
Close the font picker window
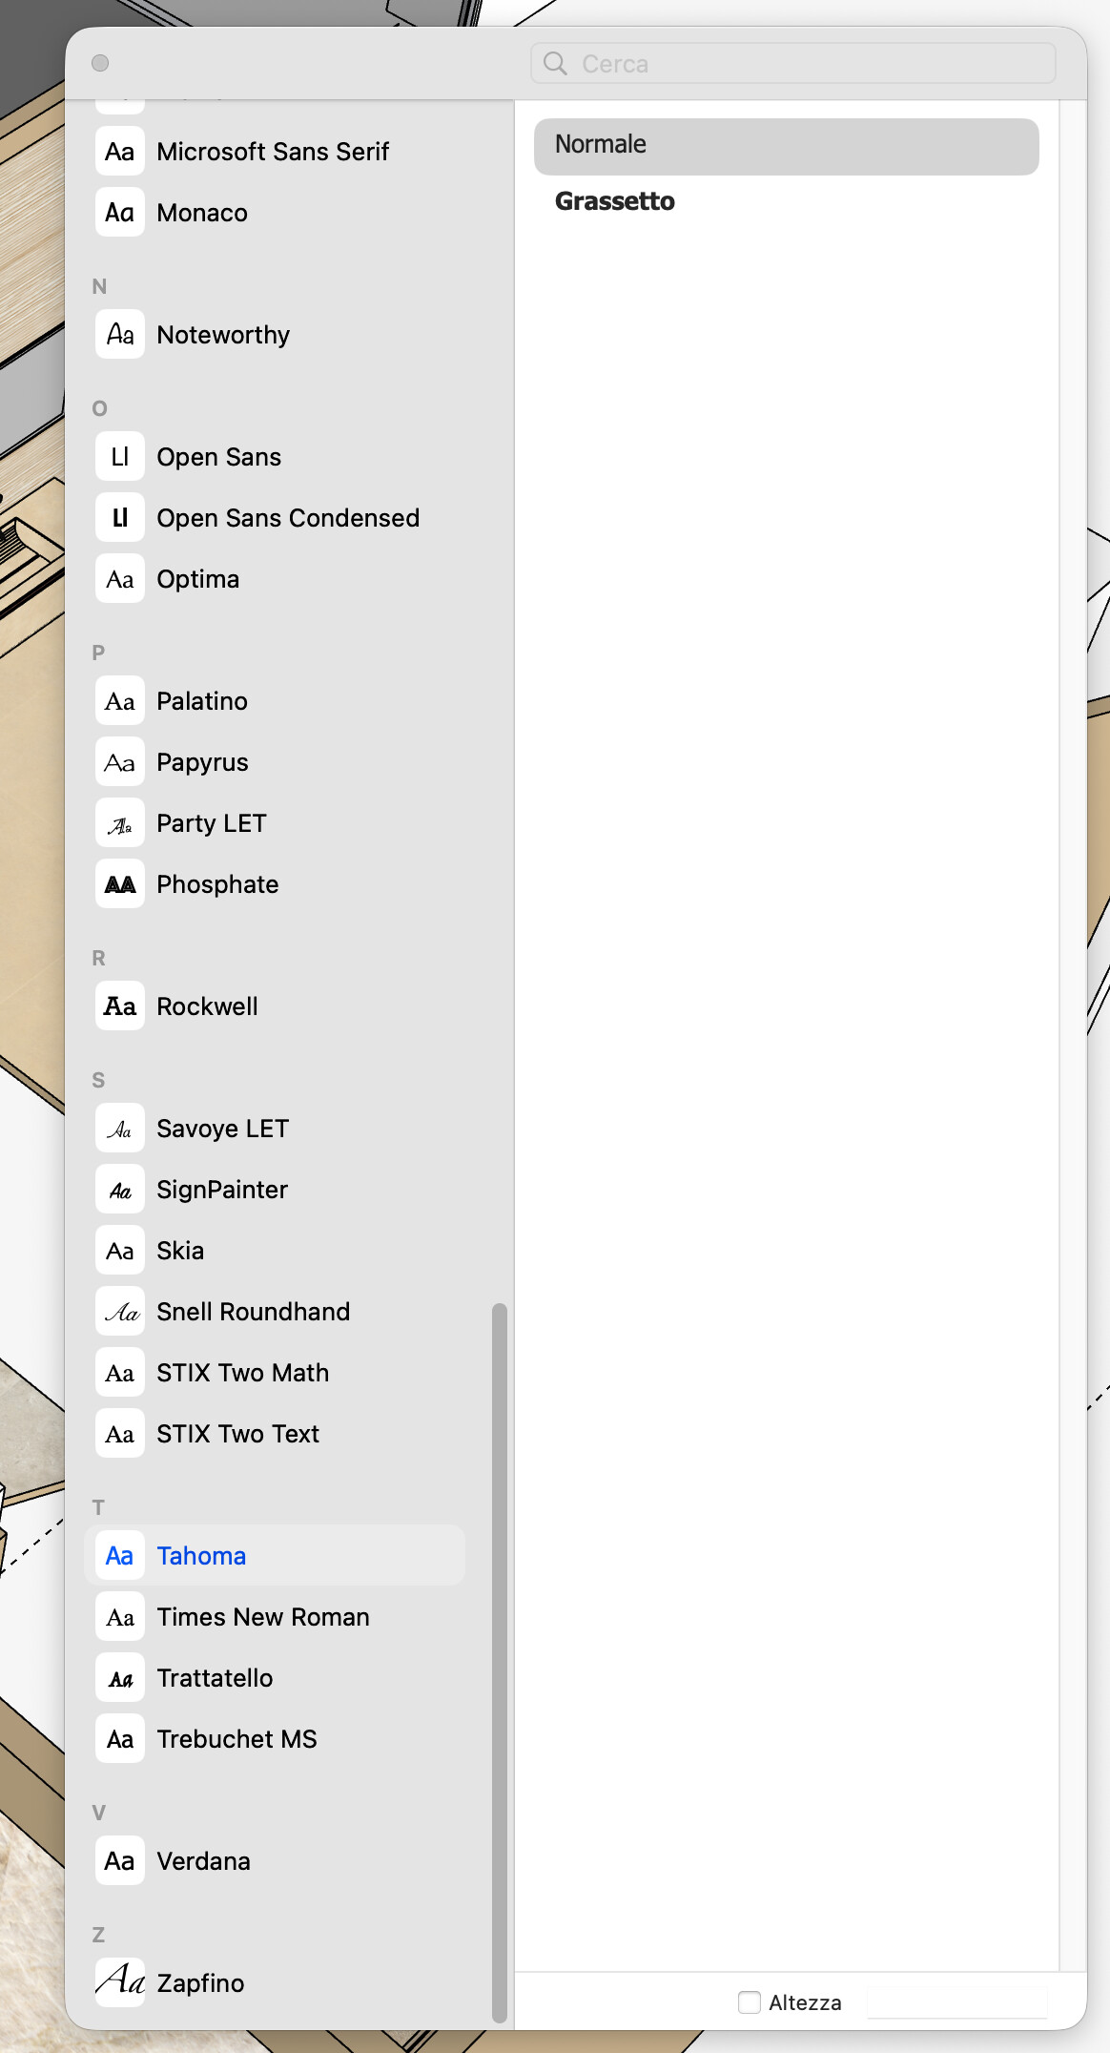(100, 63)
